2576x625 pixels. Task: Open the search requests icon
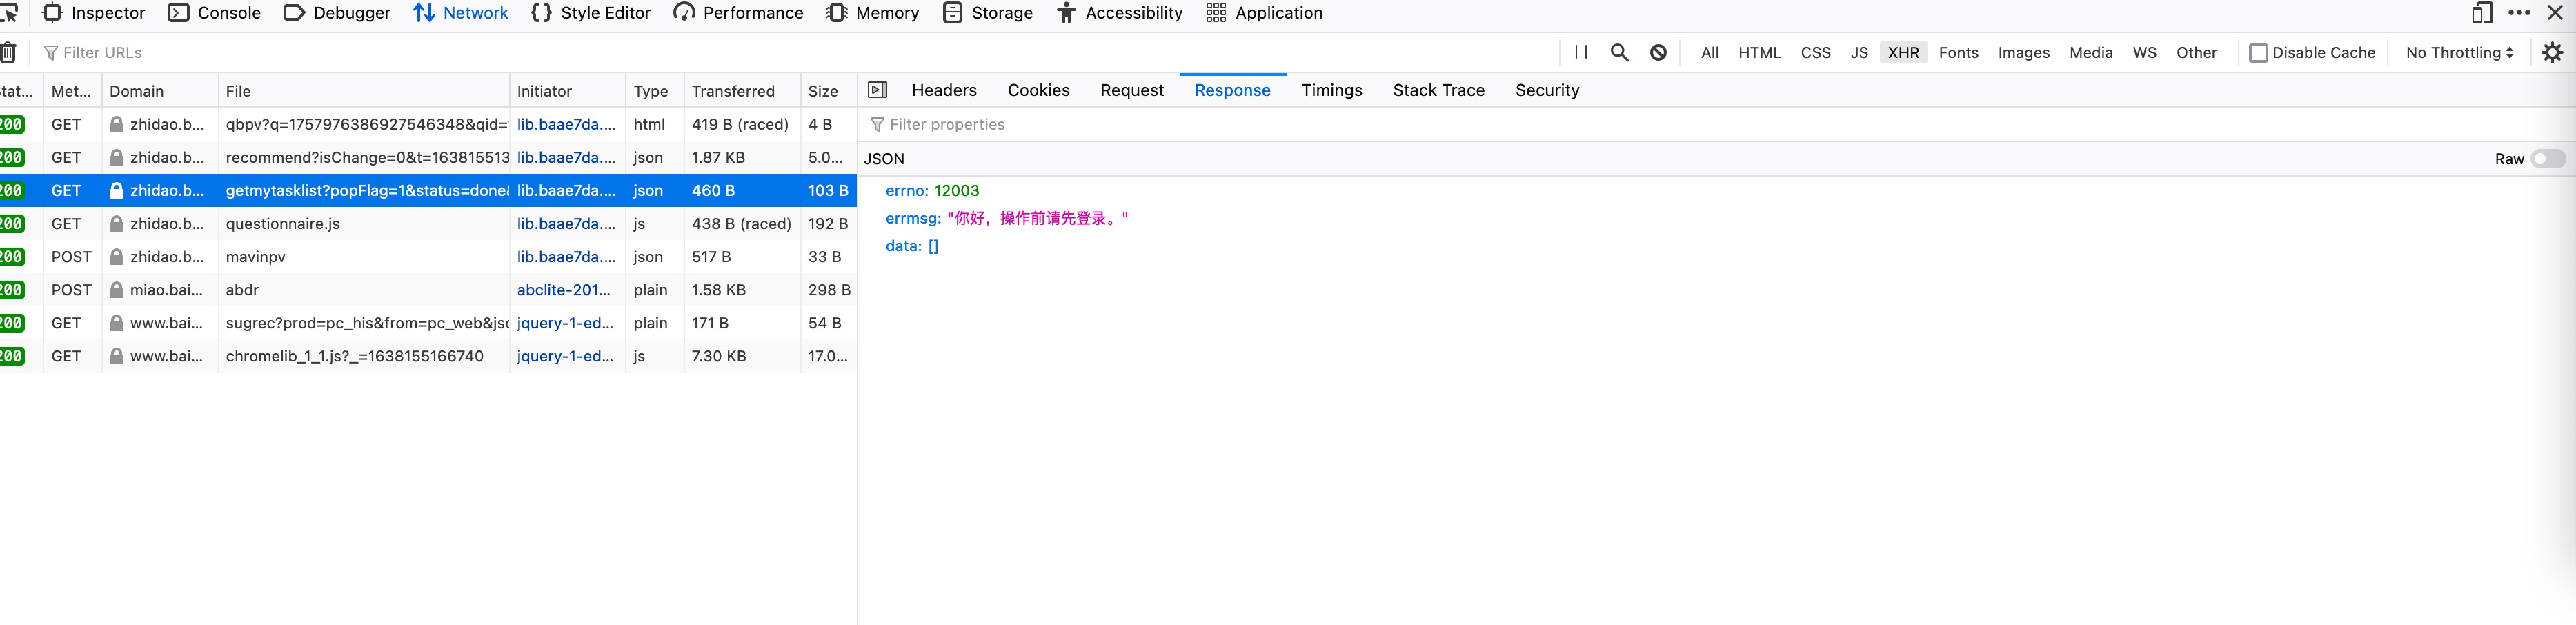pos(1620,52)
